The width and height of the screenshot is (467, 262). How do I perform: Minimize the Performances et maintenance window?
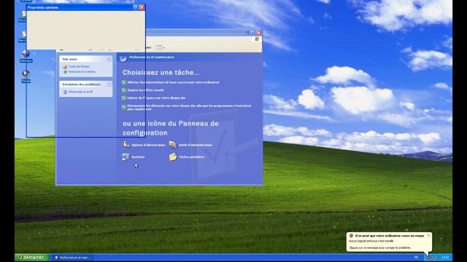point(247,33)
